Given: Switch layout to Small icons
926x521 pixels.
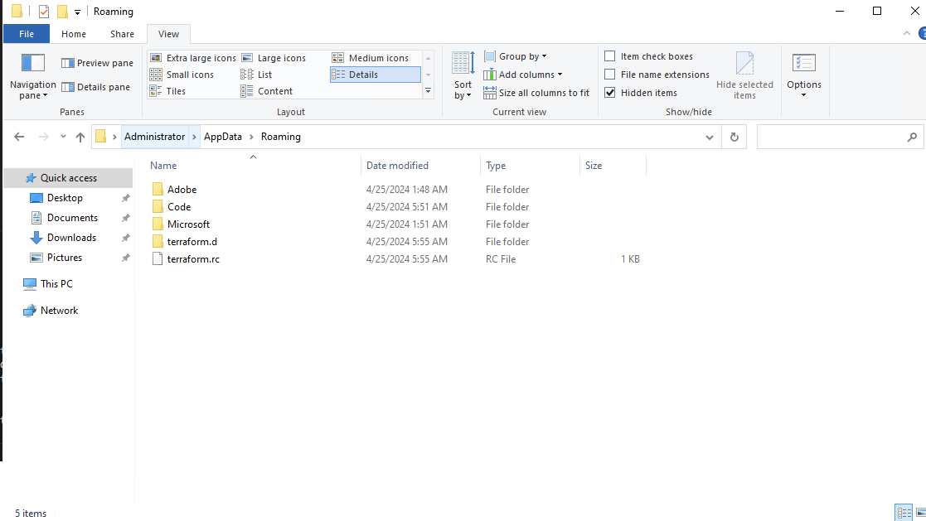Looking at the screenshot, I should pos(182,75).
